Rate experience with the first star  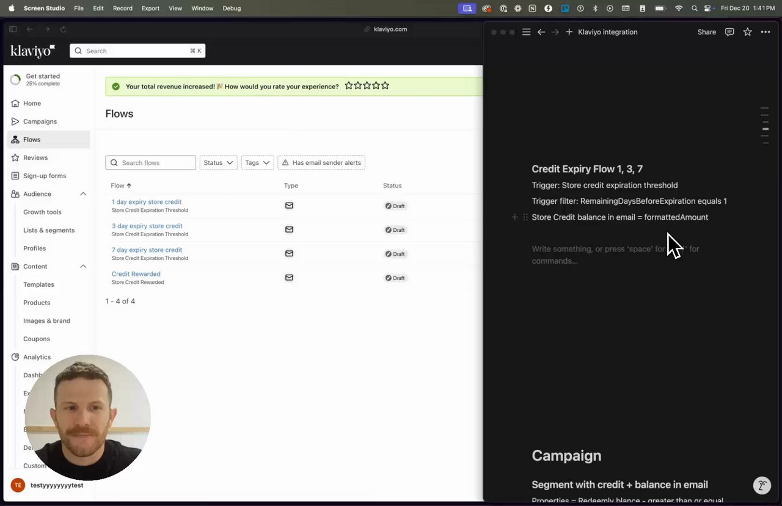(349, 86)
